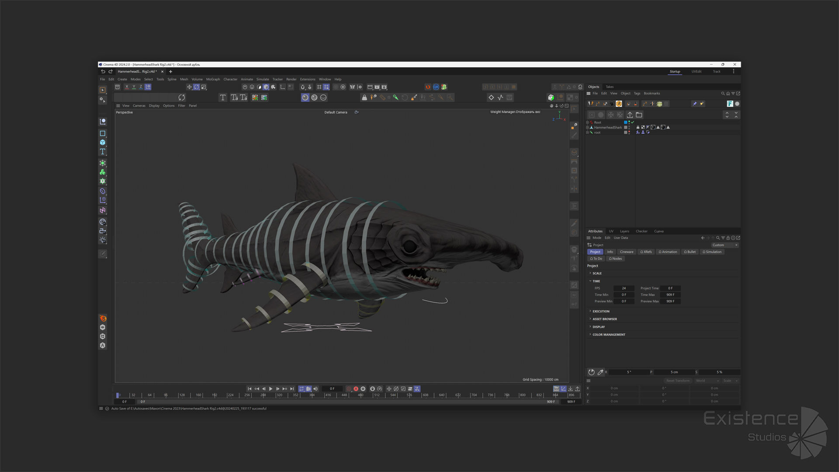The width and height of the screenshot is (839, 472).
Task: Click the upload arrow icon in Objects panel
Action: click(630, 115)
